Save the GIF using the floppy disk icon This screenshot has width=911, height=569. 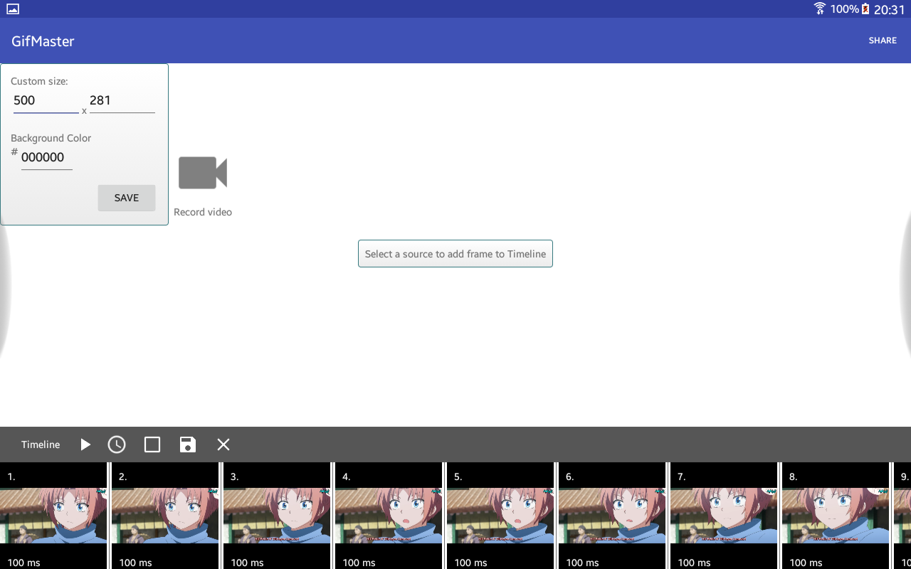tap(188, 445)
